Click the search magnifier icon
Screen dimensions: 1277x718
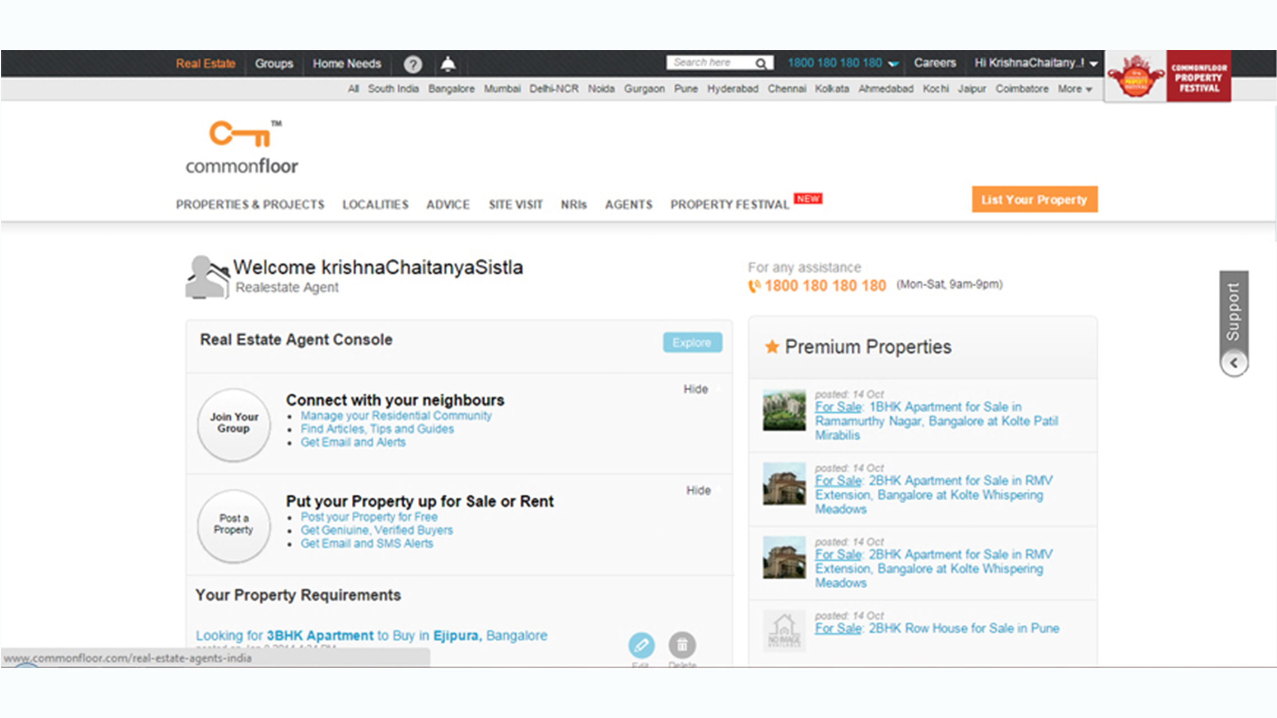point(760,63)
